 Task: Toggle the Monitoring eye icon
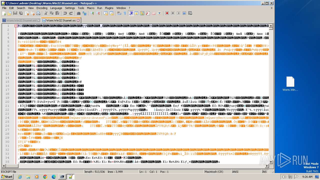(159, 13)
